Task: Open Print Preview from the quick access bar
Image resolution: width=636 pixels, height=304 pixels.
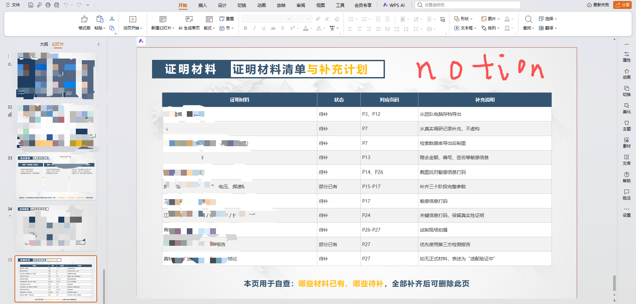Action: tap(57, 5)
